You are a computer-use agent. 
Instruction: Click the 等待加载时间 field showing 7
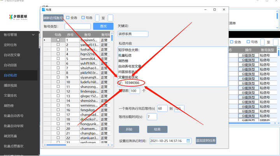point(152,117)
